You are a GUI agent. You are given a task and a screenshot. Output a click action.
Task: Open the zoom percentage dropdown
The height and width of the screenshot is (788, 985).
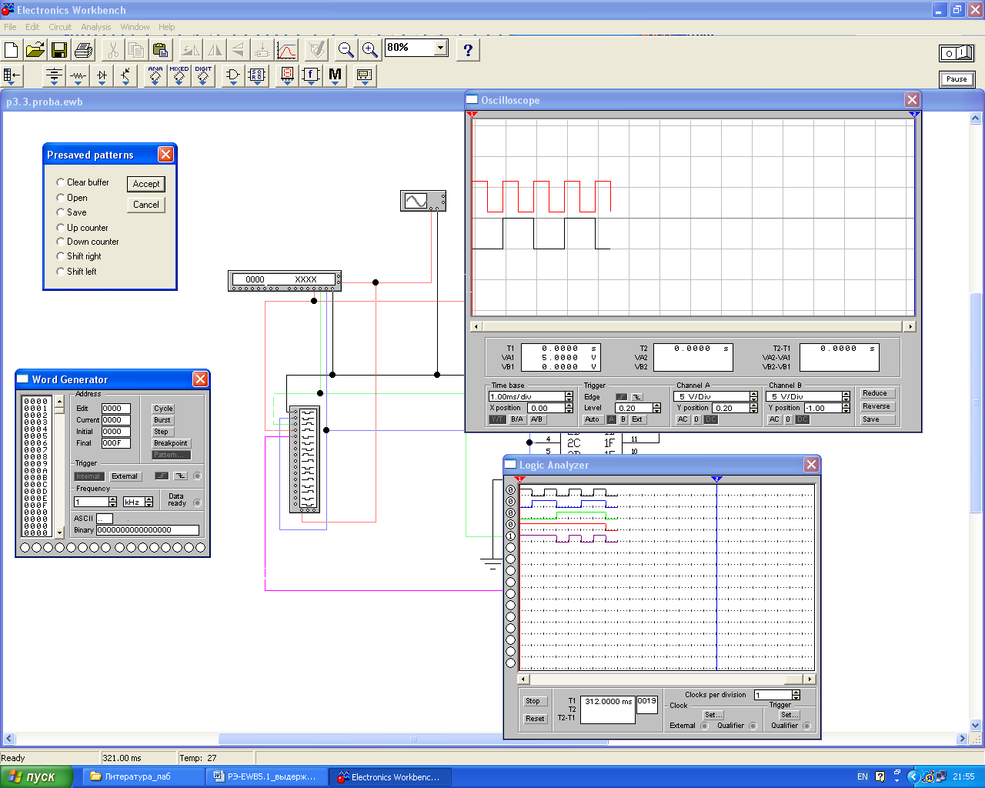coord(440,48)
